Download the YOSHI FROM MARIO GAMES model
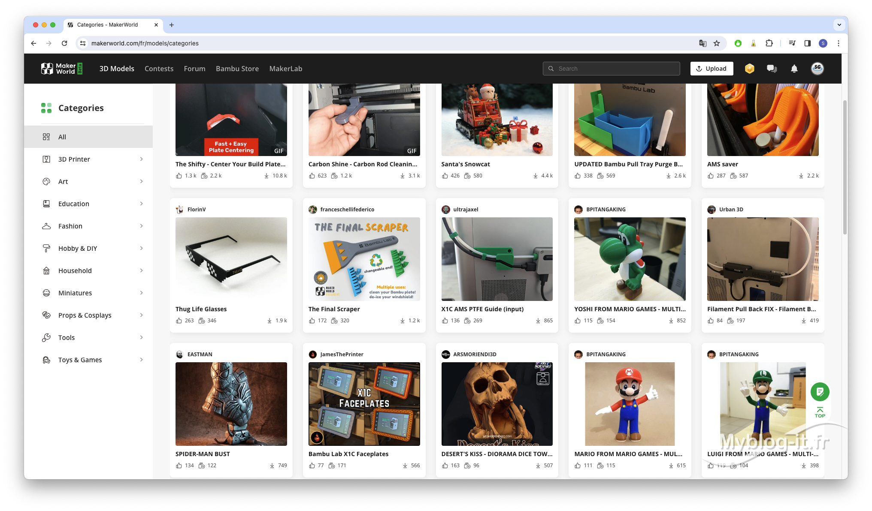 (671, 321)
